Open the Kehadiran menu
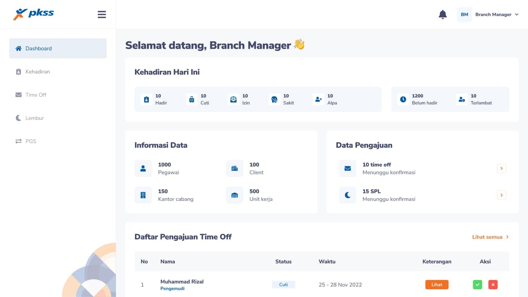The height and width of the screenshot is (297, 528). (x=58, y=72)
